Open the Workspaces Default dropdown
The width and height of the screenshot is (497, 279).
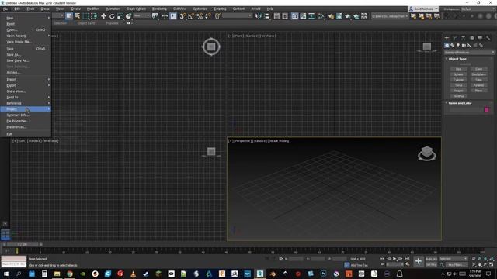478,9
